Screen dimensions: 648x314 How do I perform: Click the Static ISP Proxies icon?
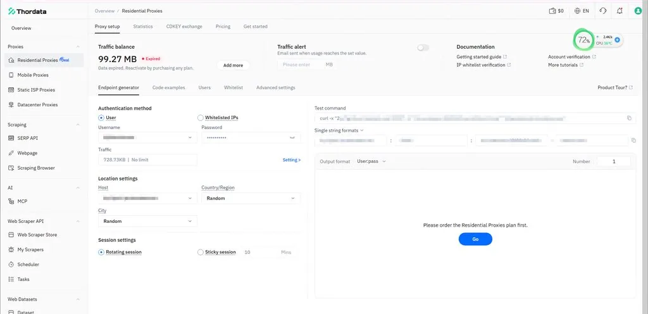[x=11, y=90]
